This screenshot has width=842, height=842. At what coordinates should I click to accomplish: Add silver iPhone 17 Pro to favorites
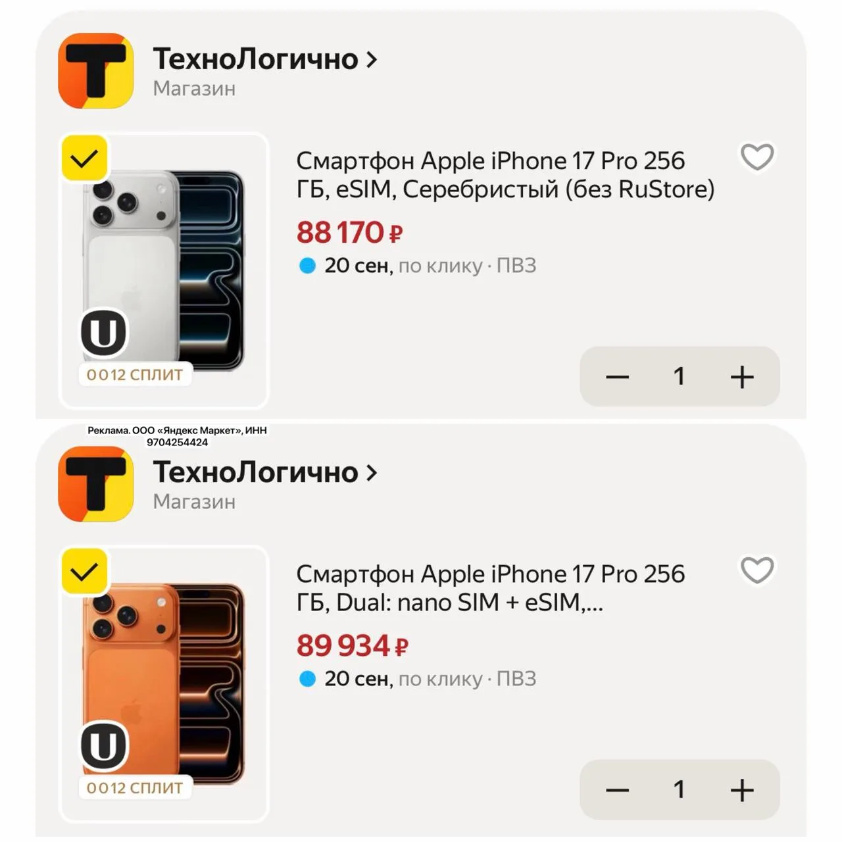tap(757, 157)
